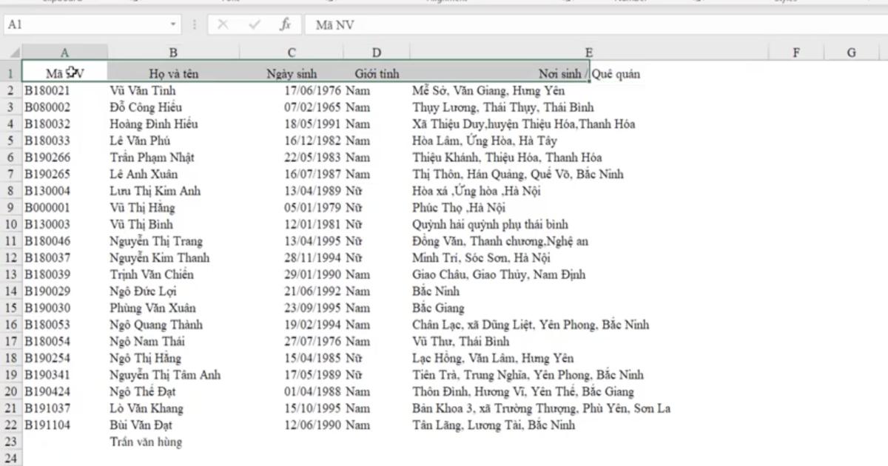Screen dimensions: 888x466
Task: Click the Insert Function fx icon
Action: pyautogui.click(x=285, y=24)
